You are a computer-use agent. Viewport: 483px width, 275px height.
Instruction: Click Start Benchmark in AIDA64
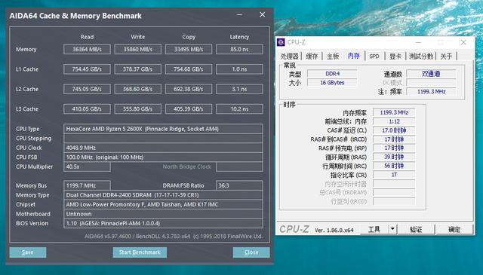click(x=140, y=252)
